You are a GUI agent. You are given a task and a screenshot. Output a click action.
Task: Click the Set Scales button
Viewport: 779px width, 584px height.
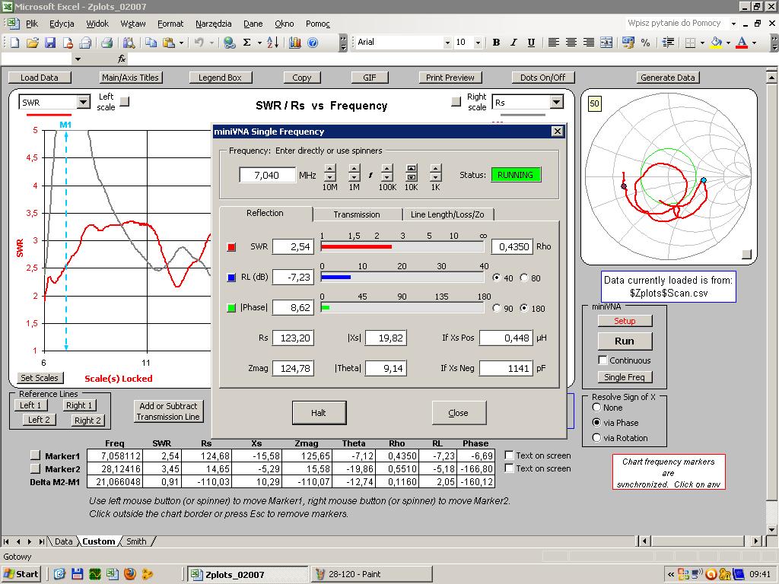40,378
